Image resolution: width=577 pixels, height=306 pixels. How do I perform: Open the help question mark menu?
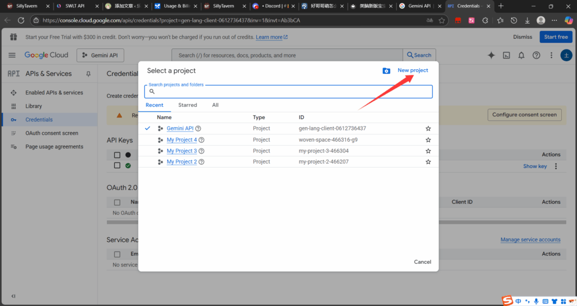pyautogui.click(x=536, y=55)
